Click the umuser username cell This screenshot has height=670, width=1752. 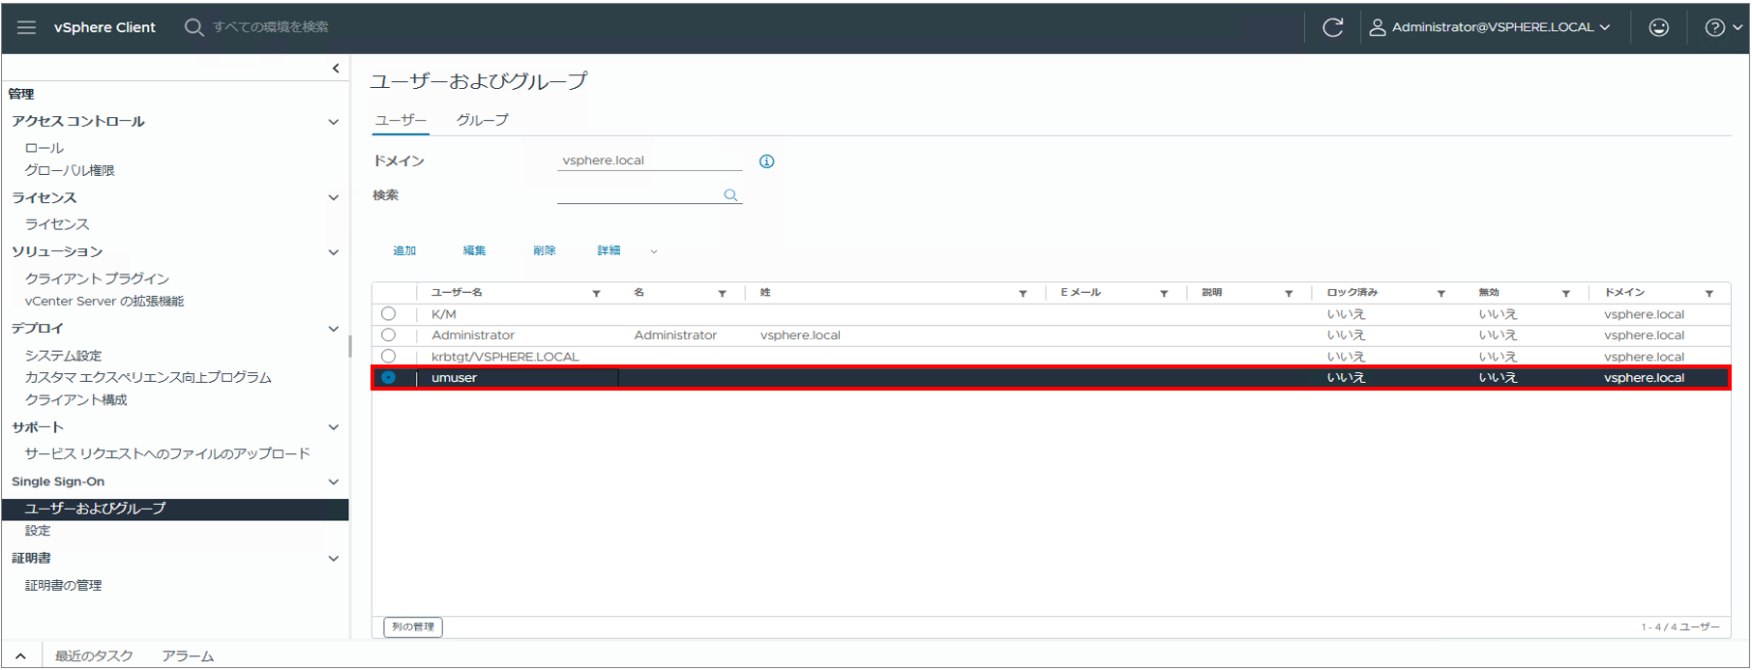(x=455, y=378)
